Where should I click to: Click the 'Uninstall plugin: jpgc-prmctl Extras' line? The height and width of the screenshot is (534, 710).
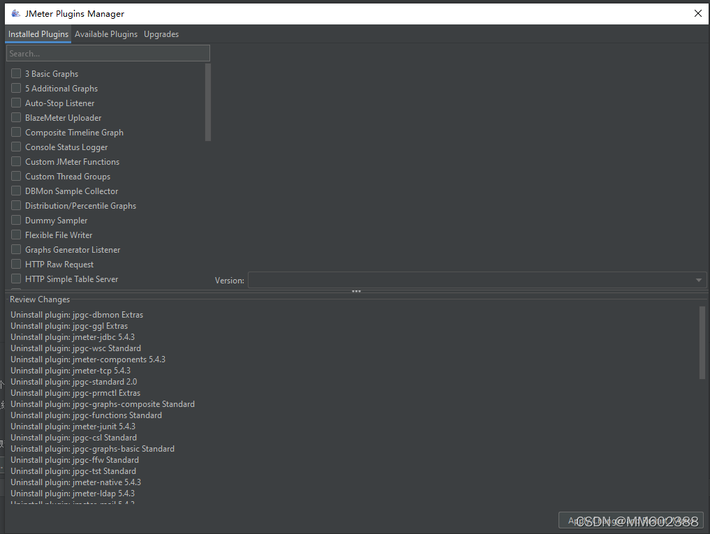pos(75,393)
